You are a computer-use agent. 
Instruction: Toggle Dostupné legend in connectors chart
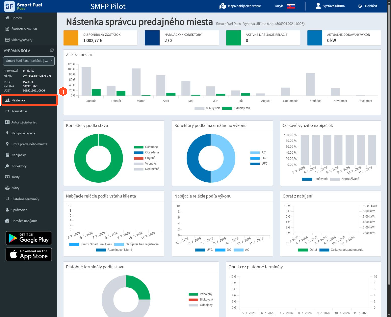pos(146,147)
